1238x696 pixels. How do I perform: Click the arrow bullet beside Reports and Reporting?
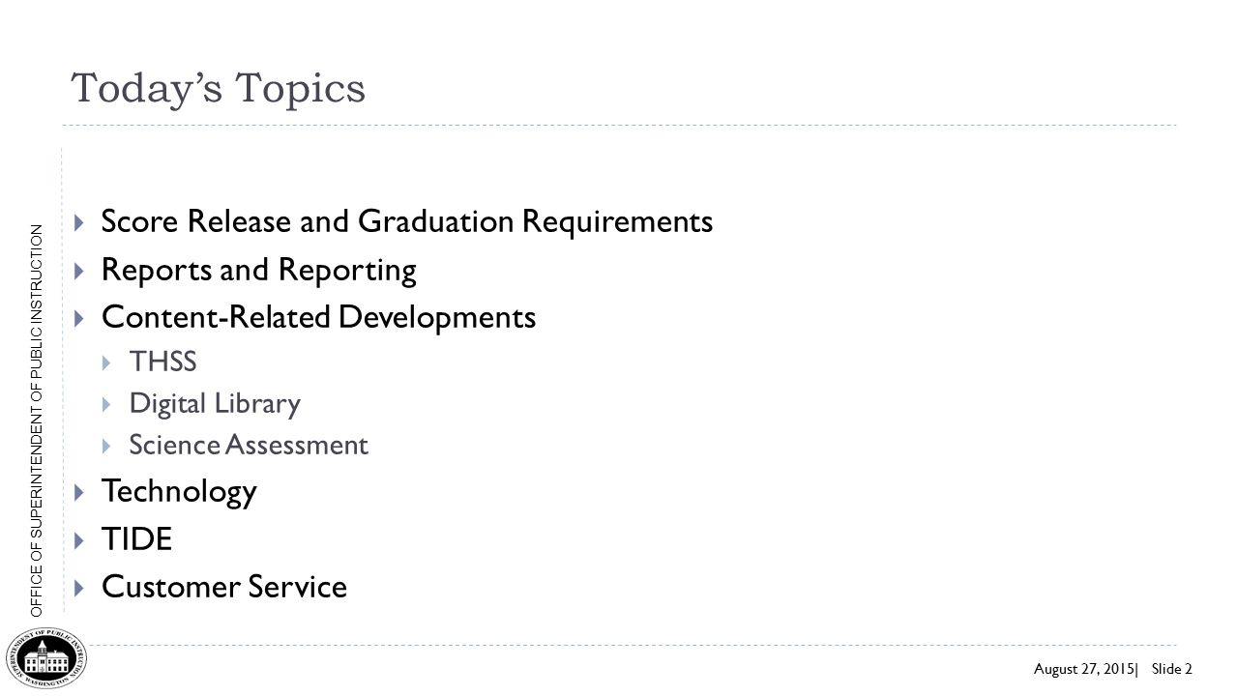pyautogui.click(x=80, y=271)
